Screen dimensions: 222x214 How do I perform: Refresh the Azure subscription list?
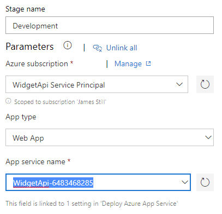tap(205, 84)
